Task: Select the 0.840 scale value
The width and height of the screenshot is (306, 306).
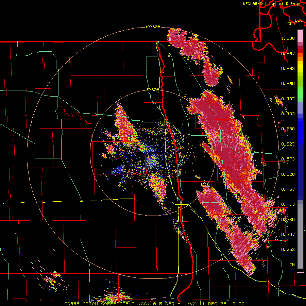Action: click(288, 84)
